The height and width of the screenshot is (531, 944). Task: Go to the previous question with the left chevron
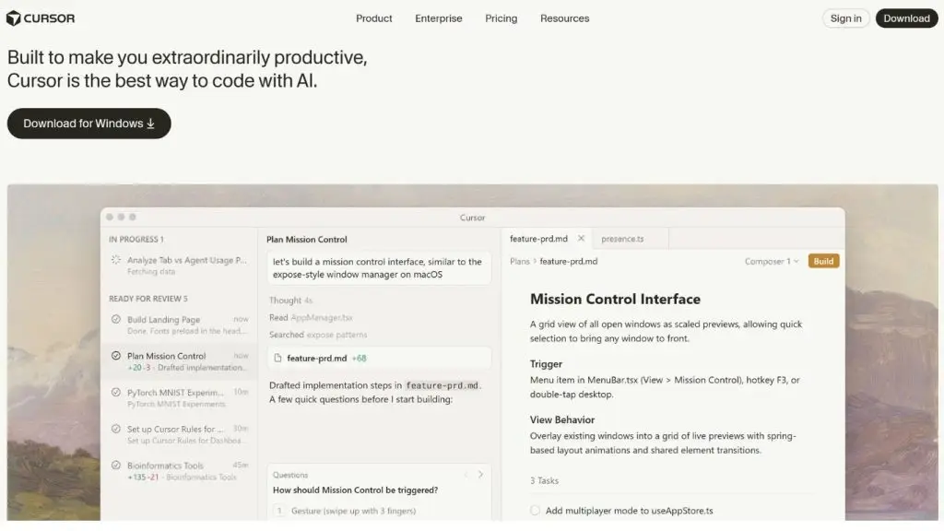466,475
